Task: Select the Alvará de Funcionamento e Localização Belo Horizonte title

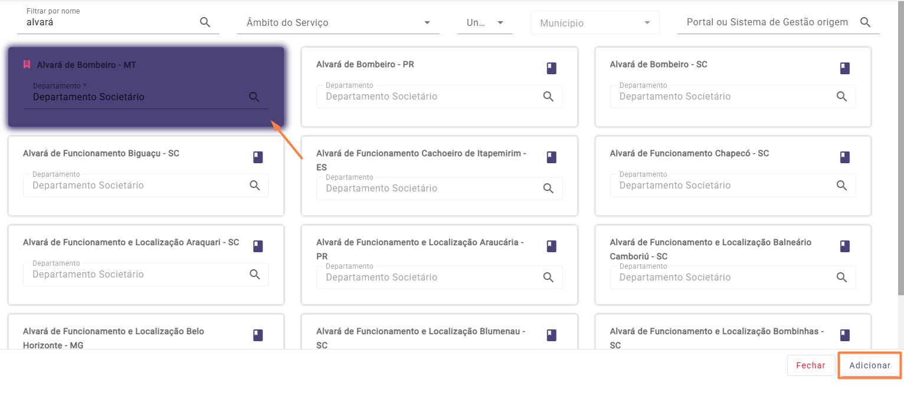Action: (x=113, y=338)
